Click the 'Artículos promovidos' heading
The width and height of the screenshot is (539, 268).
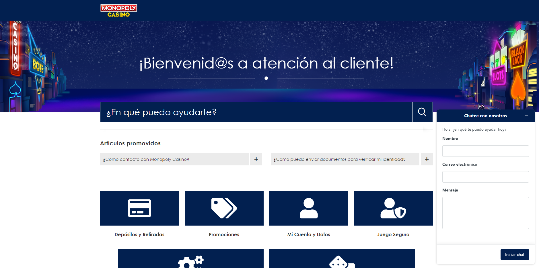coord(130,143)
